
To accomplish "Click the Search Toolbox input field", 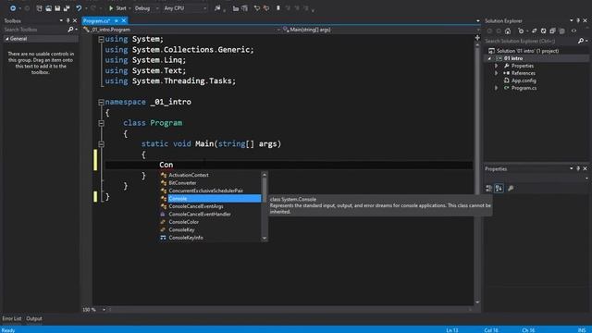I will (x=35, y=30).
